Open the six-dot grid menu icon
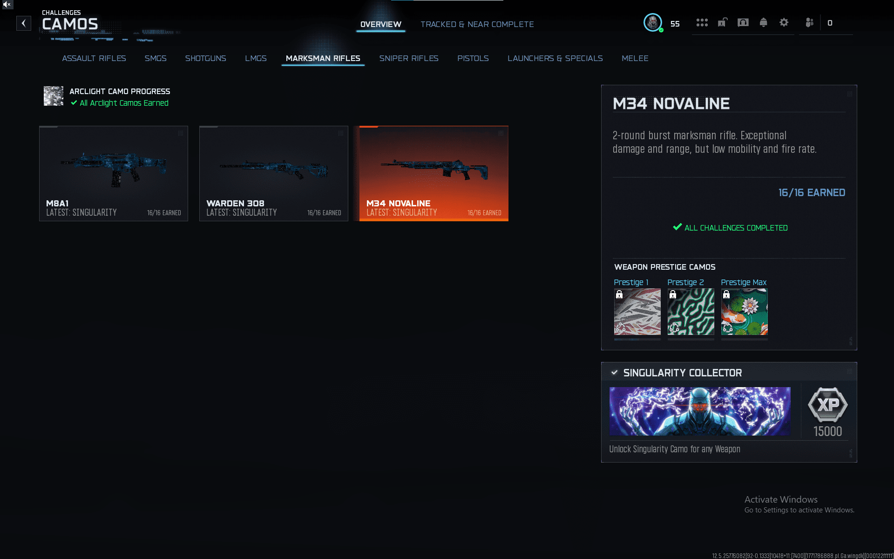This screenshot has width=894, height=559. tap(702, 22)
